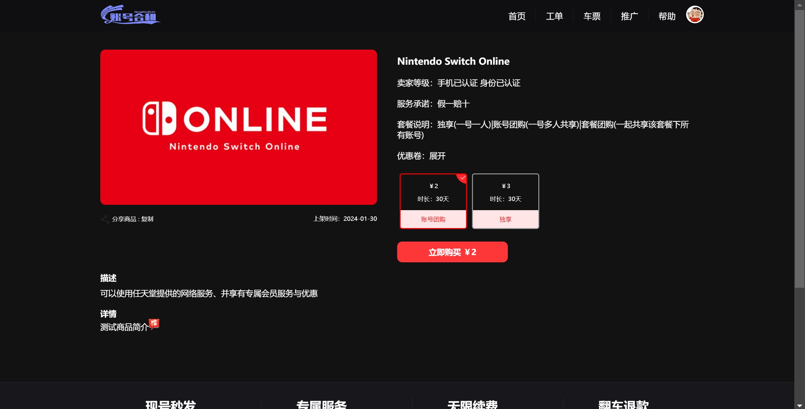This screenshot has width=805, height=409.
Task: Open the user avatar profile icon
Action: point(695,14)
